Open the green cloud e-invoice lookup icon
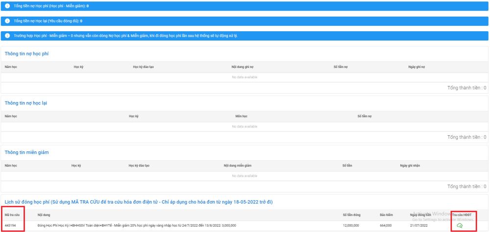Image resolution: width=490 pixels, height=232 pixels. [x=459, y=225]
